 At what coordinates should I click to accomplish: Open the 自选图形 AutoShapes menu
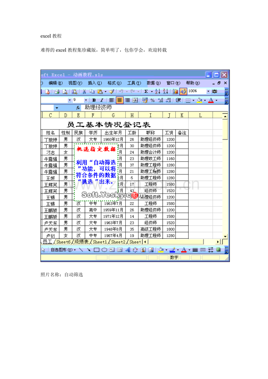point(63,249)
